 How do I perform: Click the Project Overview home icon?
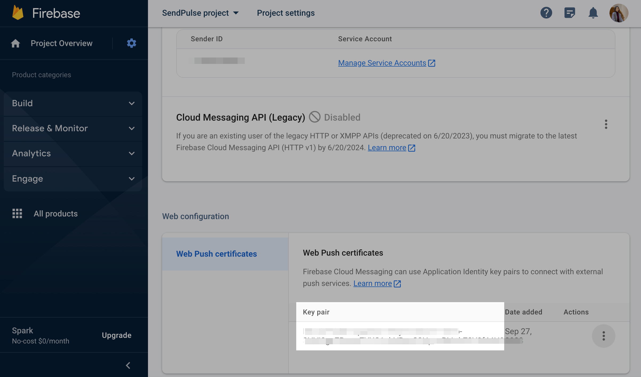tap(15, 43)
